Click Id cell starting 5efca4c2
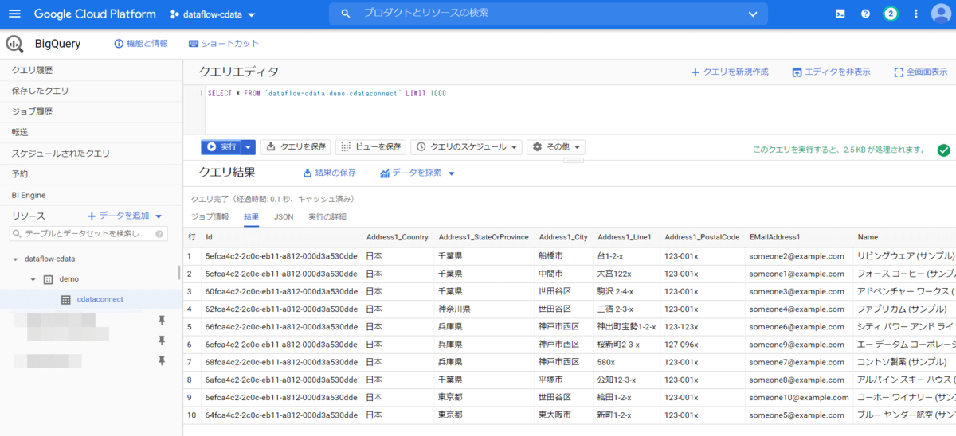The height and width of the screenshot is (436, 956). [281, 256]
